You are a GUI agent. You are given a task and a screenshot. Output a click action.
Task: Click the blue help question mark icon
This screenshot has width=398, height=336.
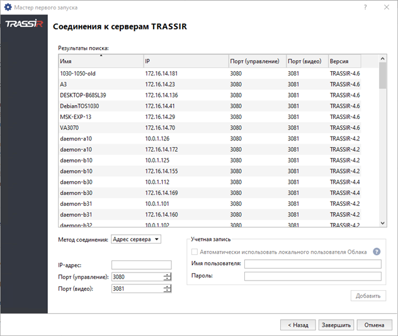click(378, 252)
